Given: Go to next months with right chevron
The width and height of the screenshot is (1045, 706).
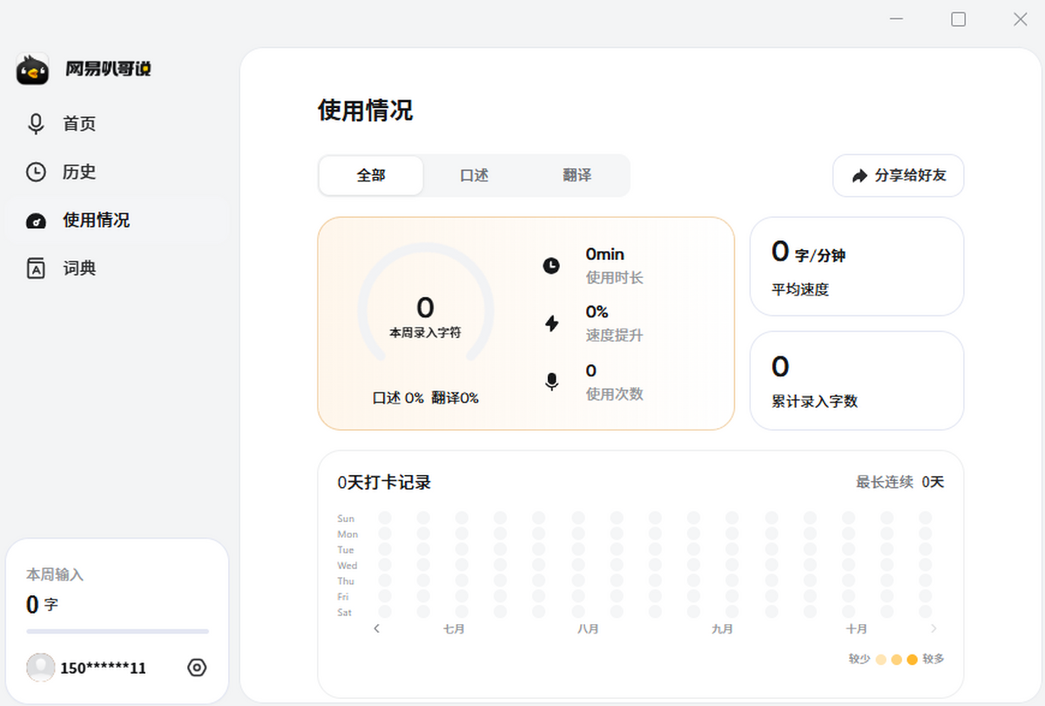Looking at the screenshot, I should [x=934, y=628].
